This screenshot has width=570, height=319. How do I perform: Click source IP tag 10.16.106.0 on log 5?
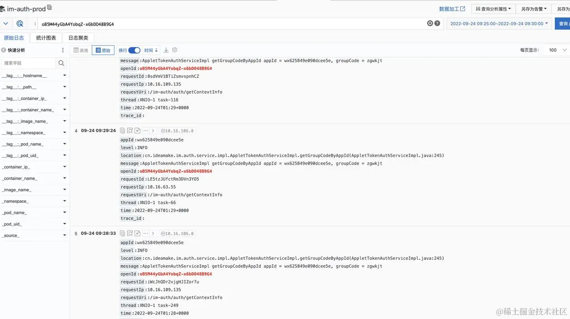pyautogui.click(x=177, y=234)
